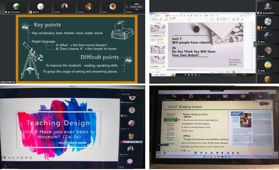
Task: Collapse participant sidebar using the gray chevron handle
Action: click(255, 44)
